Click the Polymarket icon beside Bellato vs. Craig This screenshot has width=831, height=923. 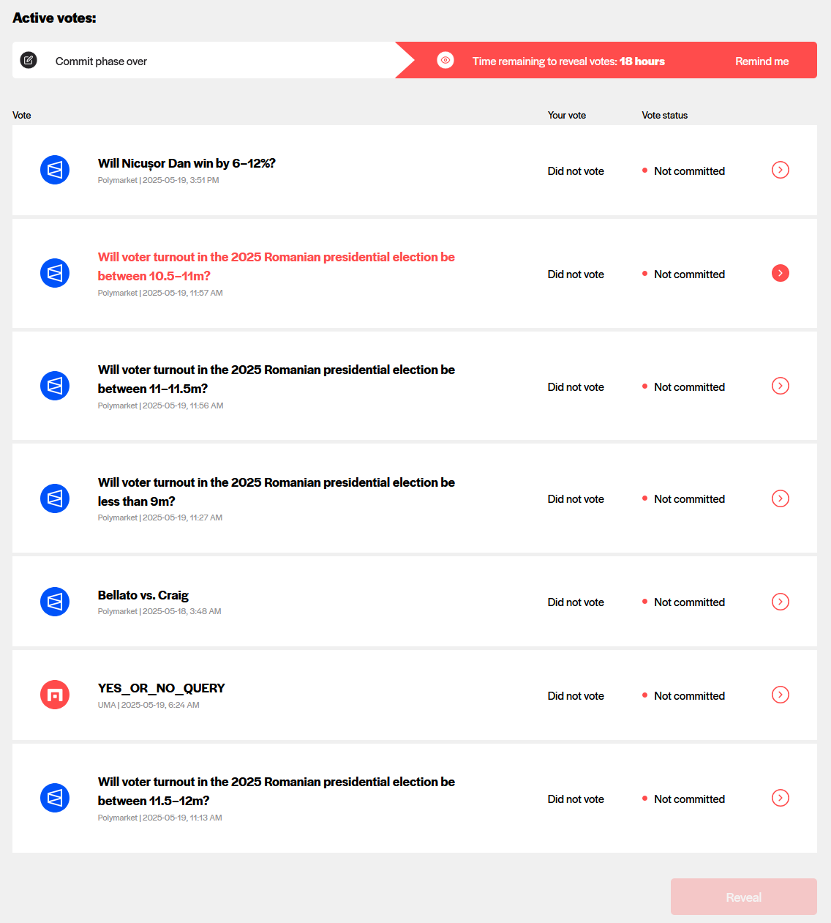click(x=55, y=602)
